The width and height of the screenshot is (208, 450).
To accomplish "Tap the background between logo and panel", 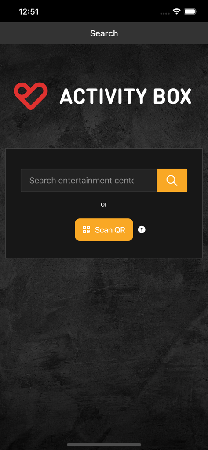I will 104,129.
